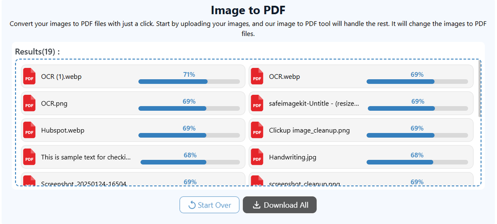Viewport: 497px width, 224px height.
Task: Click the Clickup image_cleanup.png file name
Action: [x=309, y=130]
